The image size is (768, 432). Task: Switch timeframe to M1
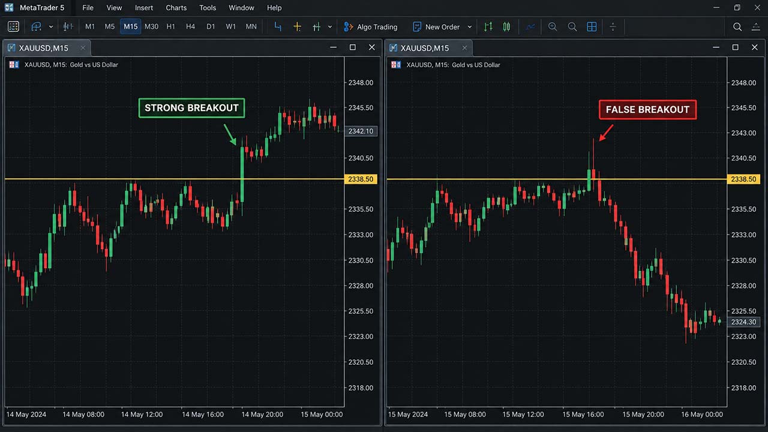click(90, 26)
